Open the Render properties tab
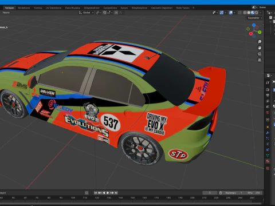The width and height of the screenshot is (275, 206). [268, 90]
